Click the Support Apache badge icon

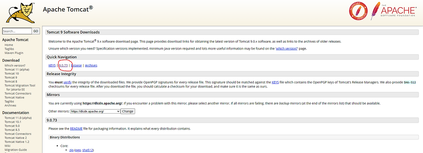359,11
